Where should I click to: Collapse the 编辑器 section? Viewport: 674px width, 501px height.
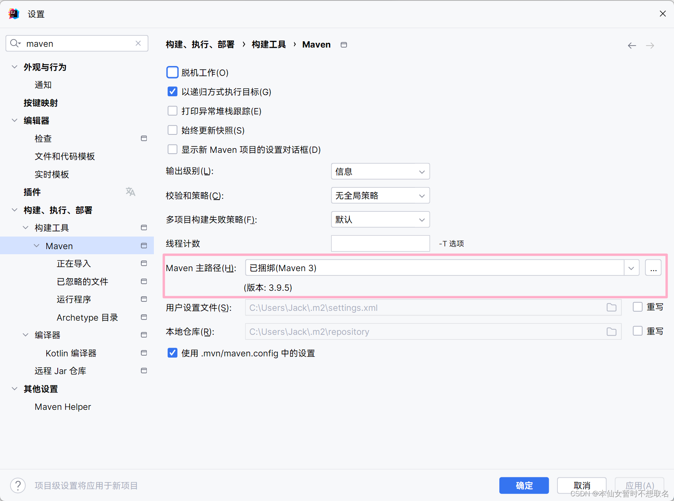tap(15, 120)
